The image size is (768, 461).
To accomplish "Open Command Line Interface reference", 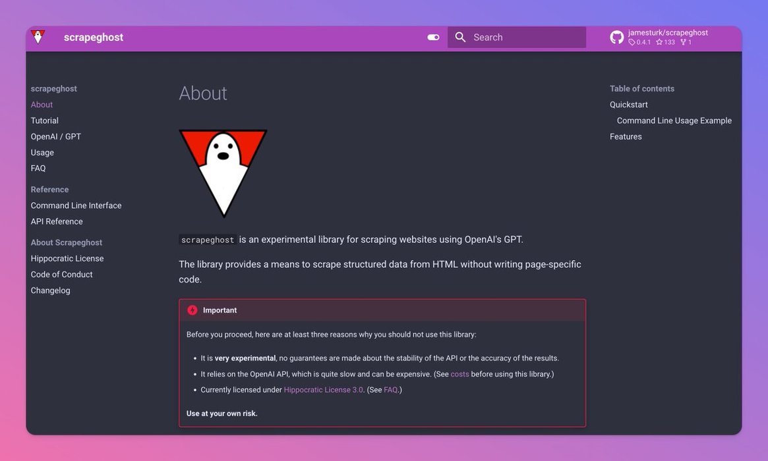I will point(76,205).
